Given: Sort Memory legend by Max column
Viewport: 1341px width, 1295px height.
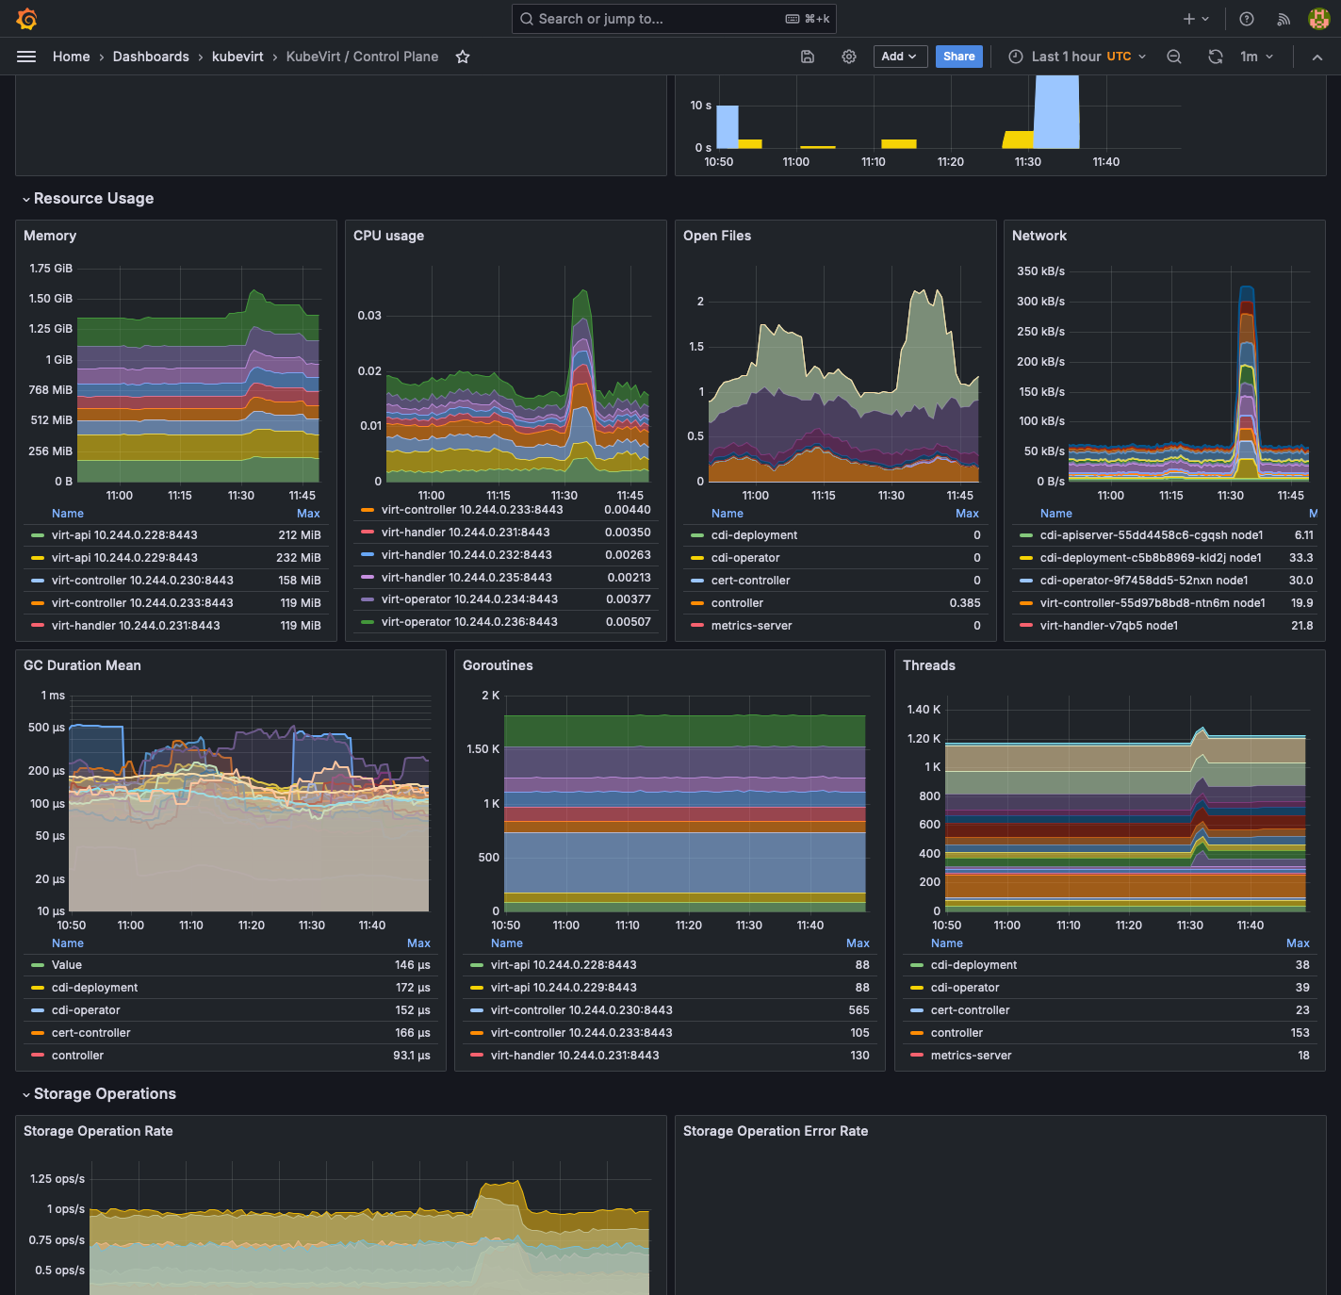Looking at the screenshot, I should [x=308, y=514].
